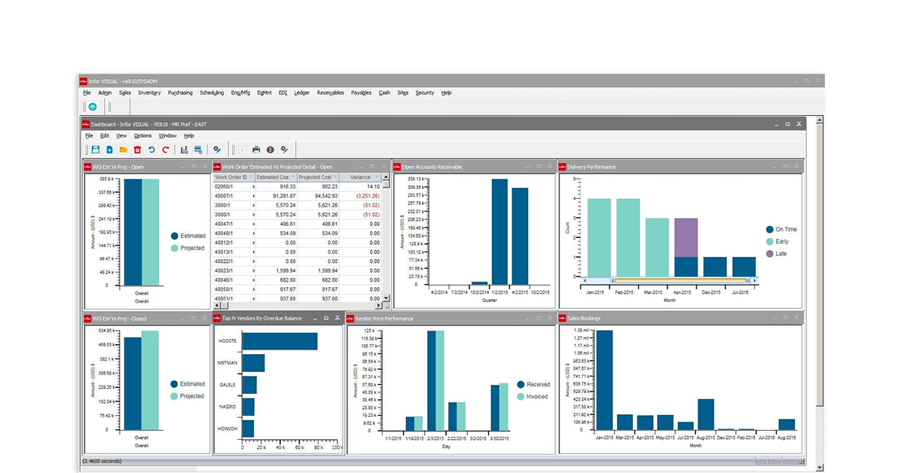
Task: Click the Print icon in Dashboard toolbar
Action: click(256, 150)
